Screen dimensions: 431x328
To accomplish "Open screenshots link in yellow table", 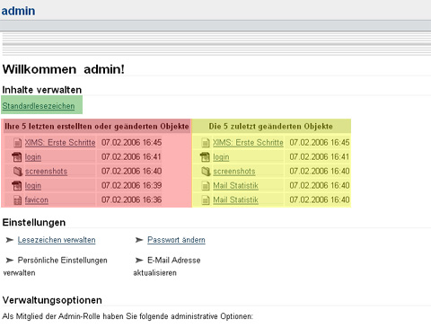I will pyautogui.click(x=234, y=172).
